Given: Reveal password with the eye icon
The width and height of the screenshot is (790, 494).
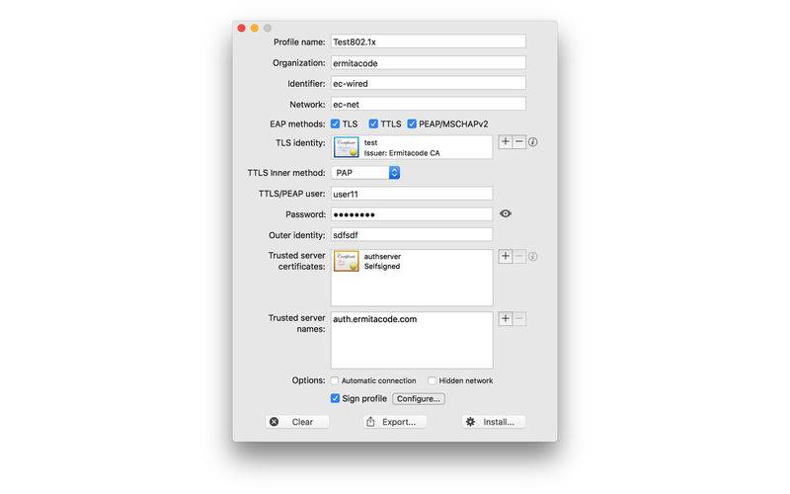Looking at the screenshot, I should coord(506,213).
